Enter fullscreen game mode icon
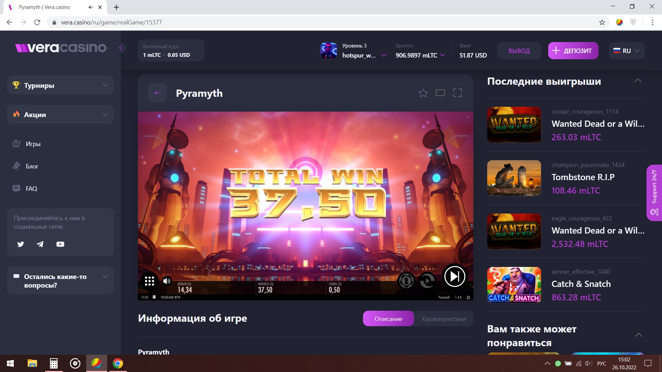 (x=457, y=93)
